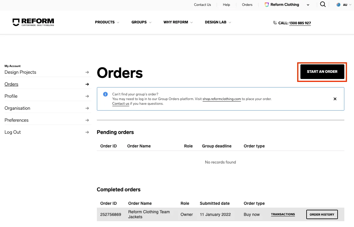Expand the PRODUCTS menu chevron
This screenshot has height=227, width=354.
coord(118,23)
